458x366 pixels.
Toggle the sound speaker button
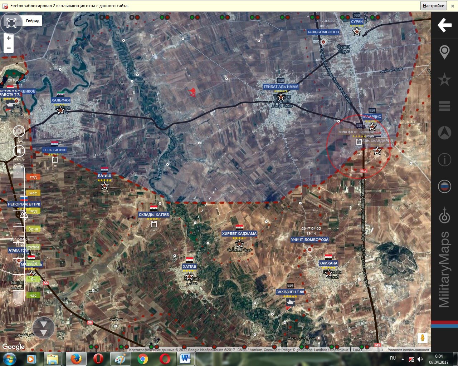(19, 150)
